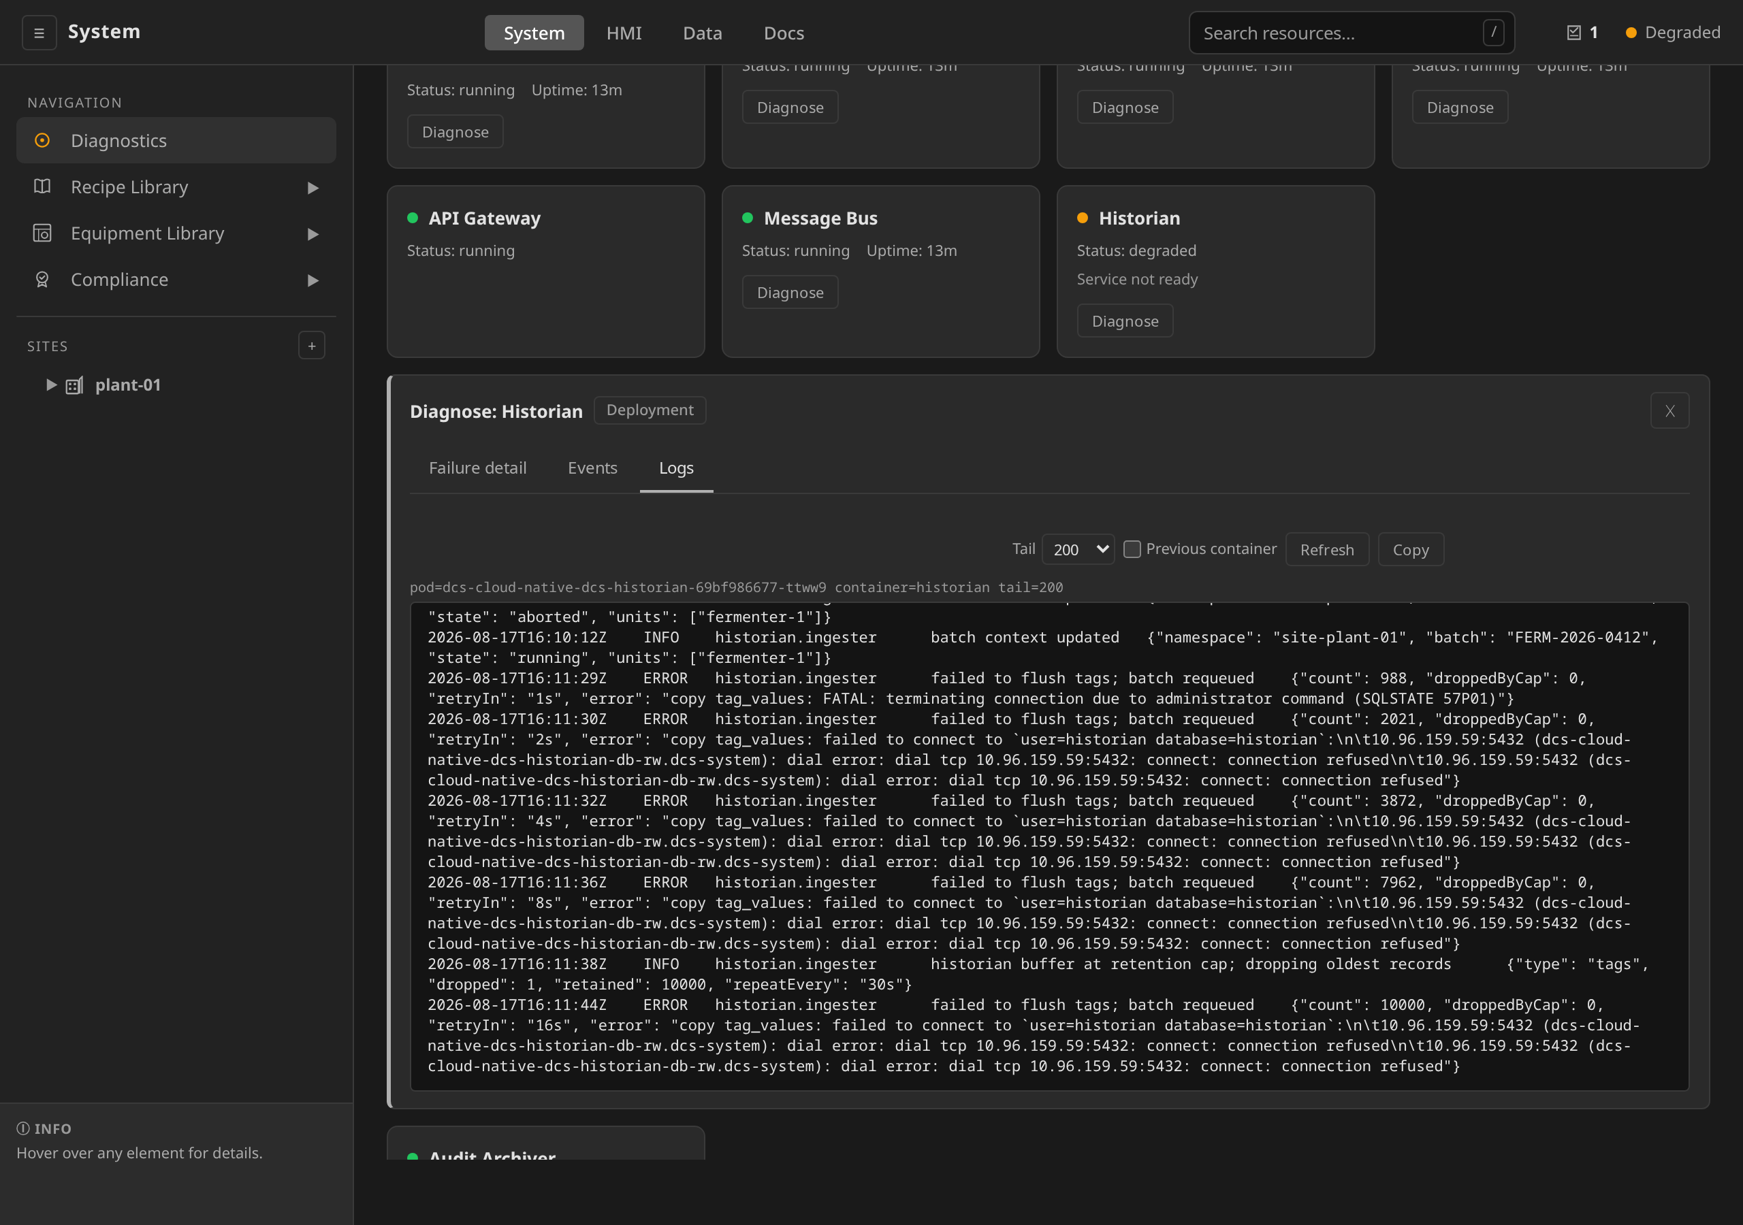1743x1225 pixels.
Task: Select the Events tab
Action: [592, 468]
